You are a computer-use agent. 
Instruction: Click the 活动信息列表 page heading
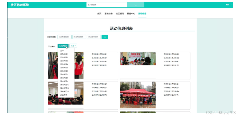121,29
